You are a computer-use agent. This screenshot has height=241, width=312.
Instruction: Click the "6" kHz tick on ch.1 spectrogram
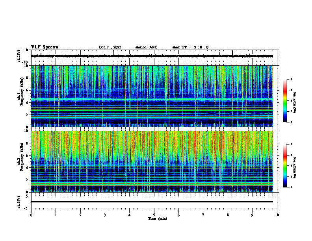coord(27,90)
